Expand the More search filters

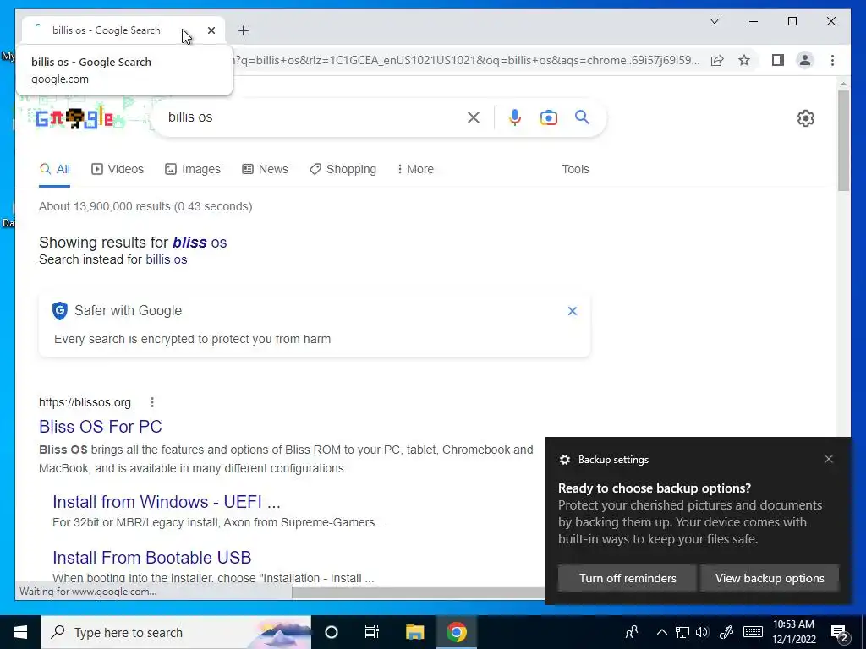(415, 169)
